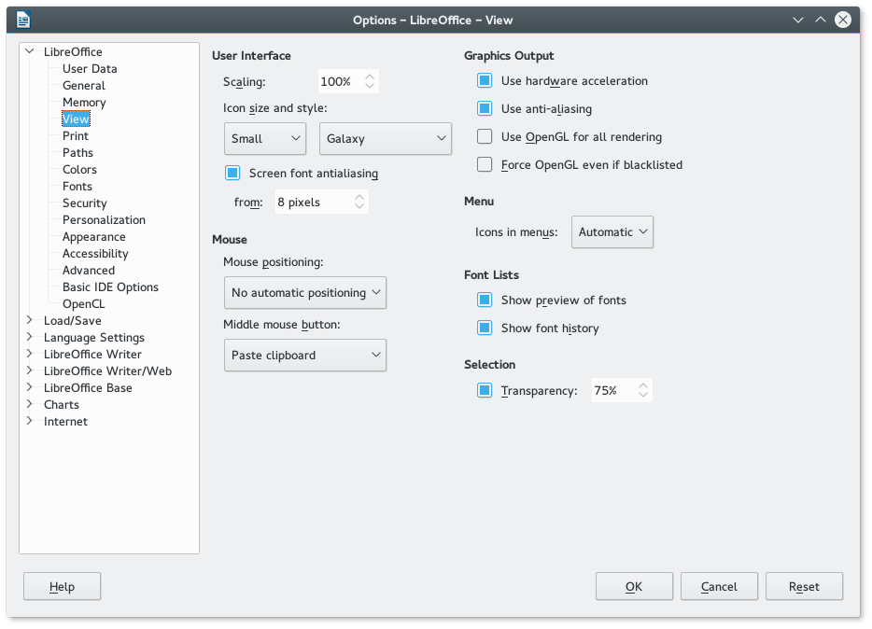The image size is (872, 629).
Task: Confirm settings with the OK button
Action: point(634,586)
